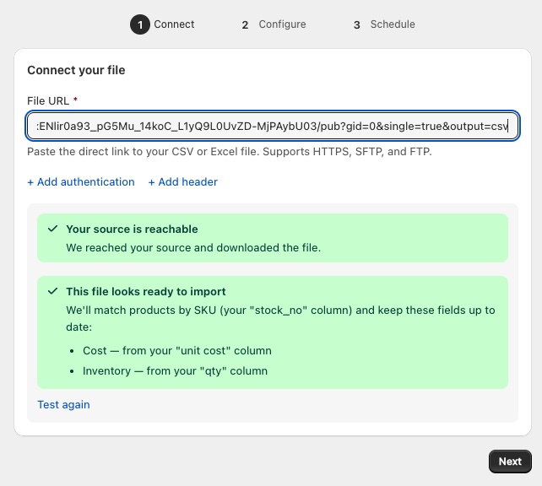This screenshot has width=542, height=486.
Task: Open the Add authentication link
Action: [x=81, y=182]
